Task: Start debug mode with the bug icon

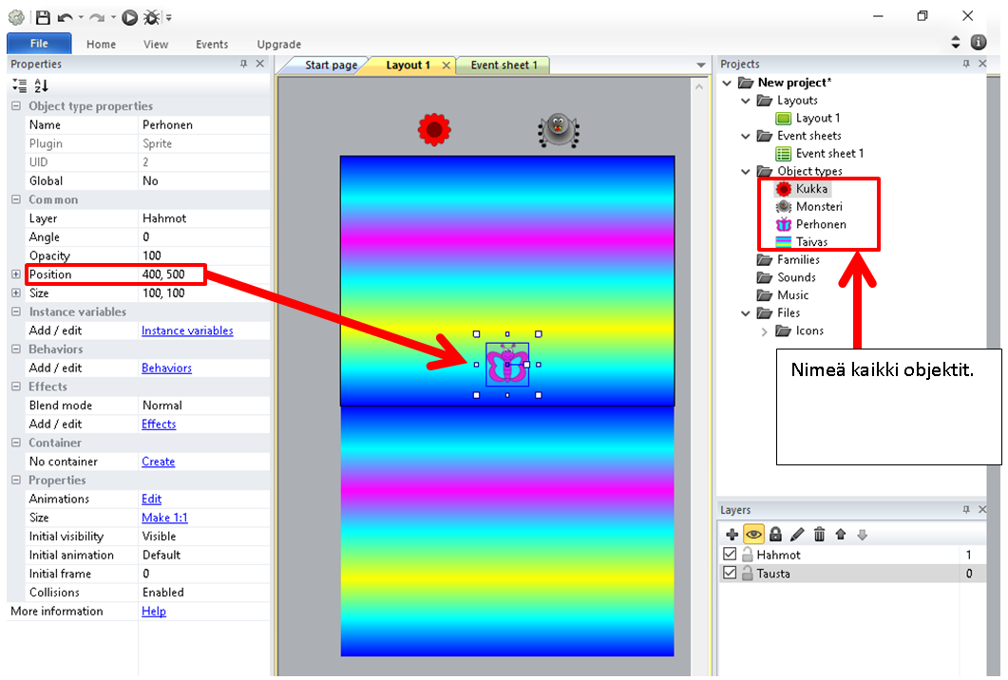Action: [x=151, y=17]
